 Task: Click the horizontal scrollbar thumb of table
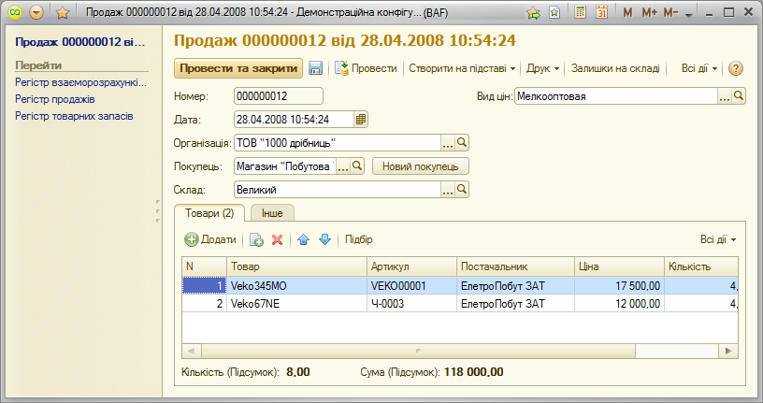tap(418, 351)
